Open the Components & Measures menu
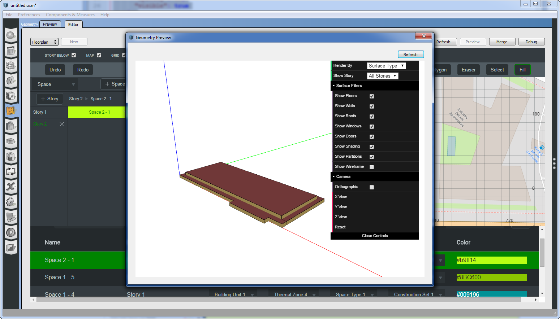The height and width of the screenshot is (319, 560). [70, 15]
